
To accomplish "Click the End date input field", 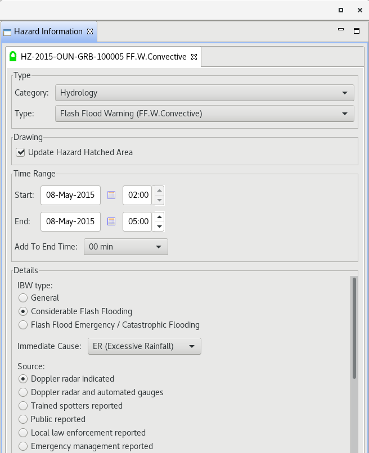I will pos(70,221).
